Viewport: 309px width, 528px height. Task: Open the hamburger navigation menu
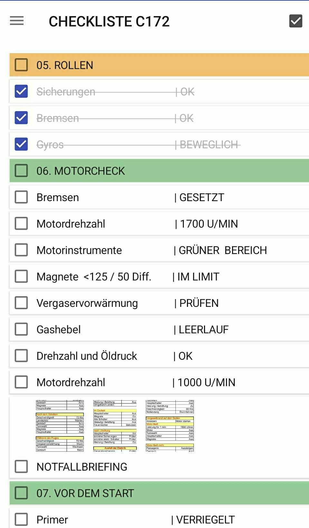17,21
